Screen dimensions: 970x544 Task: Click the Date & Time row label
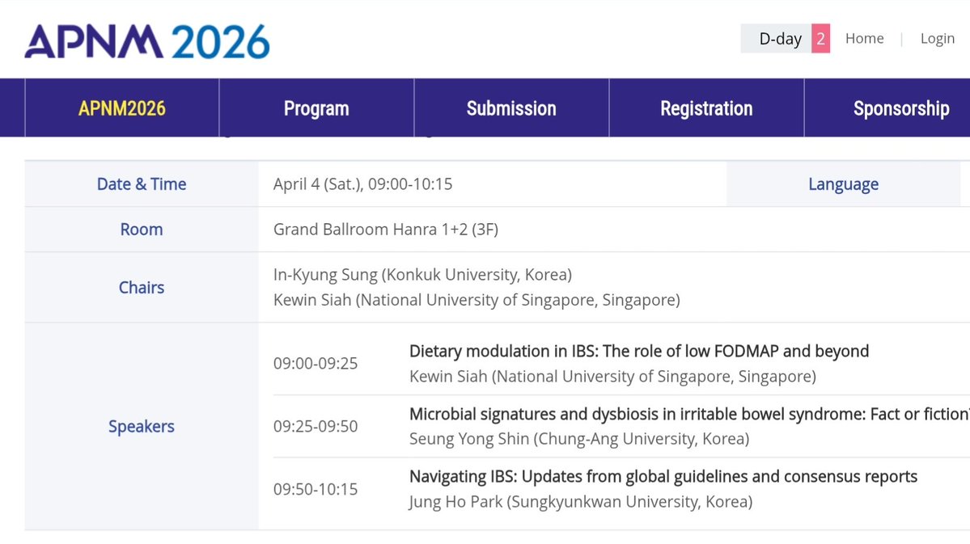[x=142, y=184]
